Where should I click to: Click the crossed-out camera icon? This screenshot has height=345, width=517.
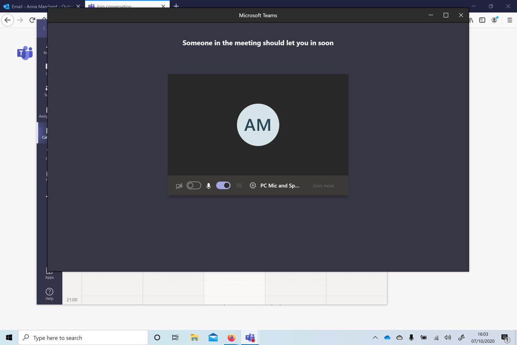179,186
